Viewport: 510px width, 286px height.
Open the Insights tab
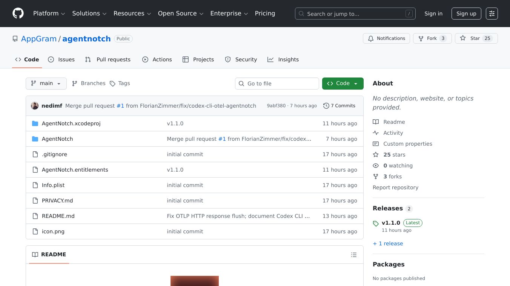[283, 59]
